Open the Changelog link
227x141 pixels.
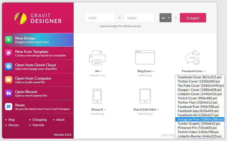click(39, 120)
